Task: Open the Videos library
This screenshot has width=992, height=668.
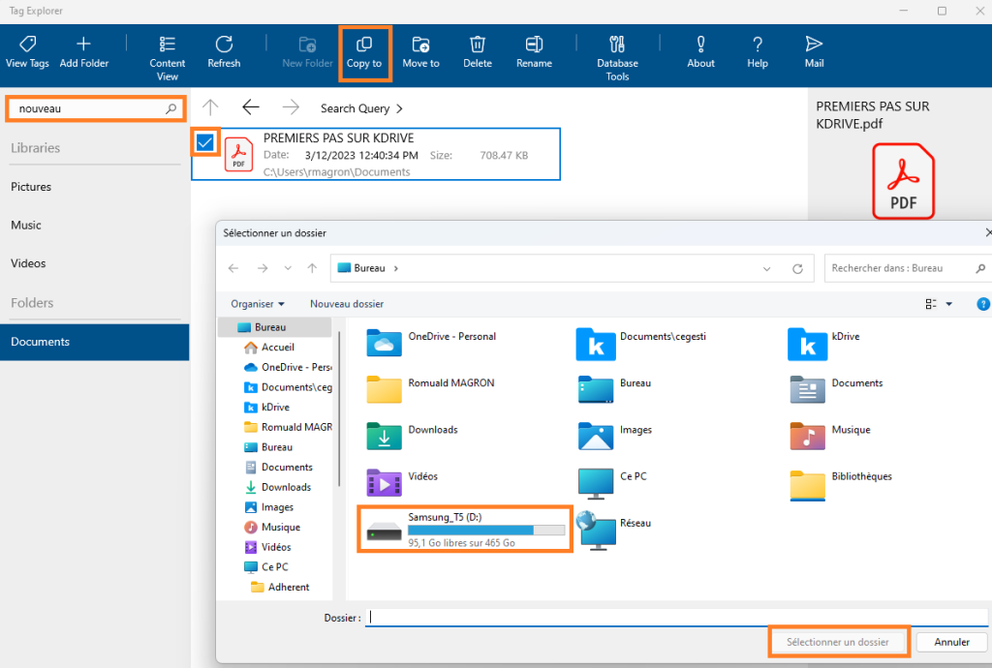Action: (x=28, y=263)
